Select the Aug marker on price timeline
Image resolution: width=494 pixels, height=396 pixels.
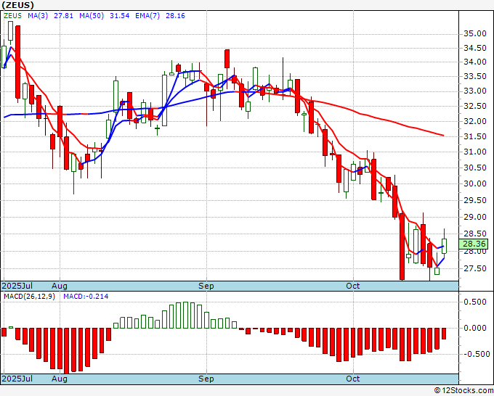[x=60, y=286]
